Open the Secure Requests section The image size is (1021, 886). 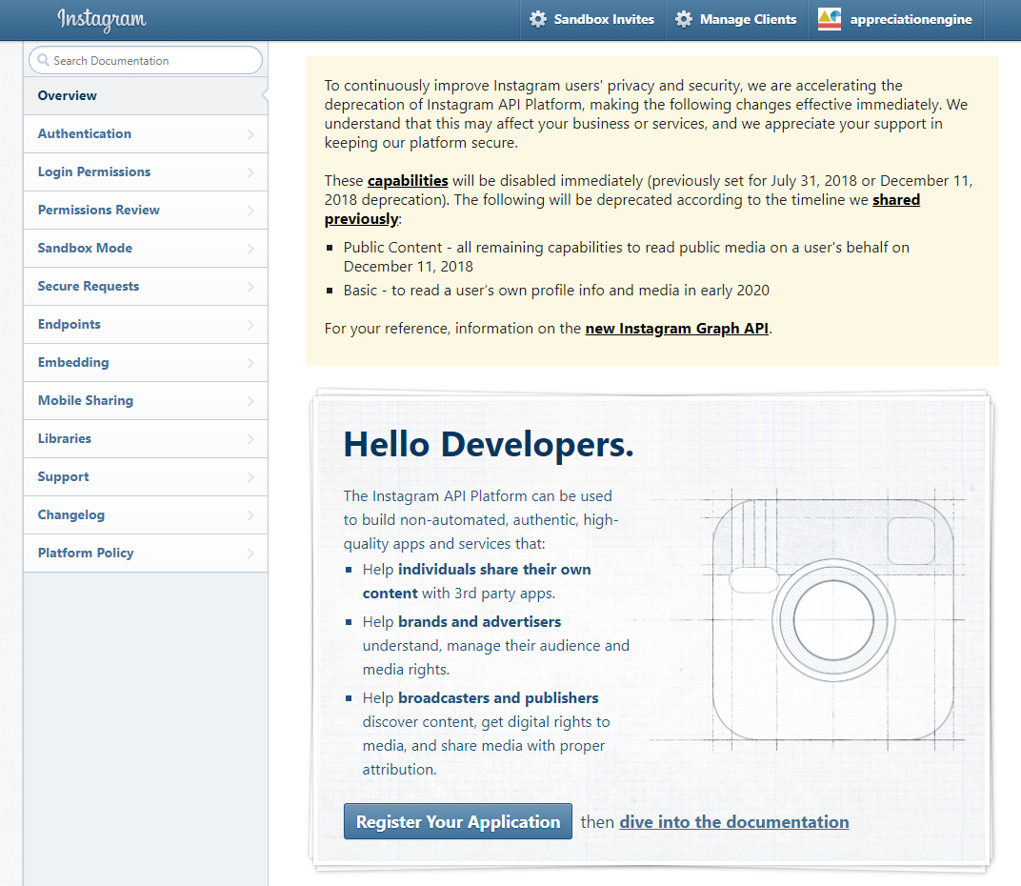click(x=146, y=287)
